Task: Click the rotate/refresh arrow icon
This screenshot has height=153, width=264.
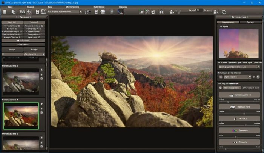Action: tap(153, 12)
